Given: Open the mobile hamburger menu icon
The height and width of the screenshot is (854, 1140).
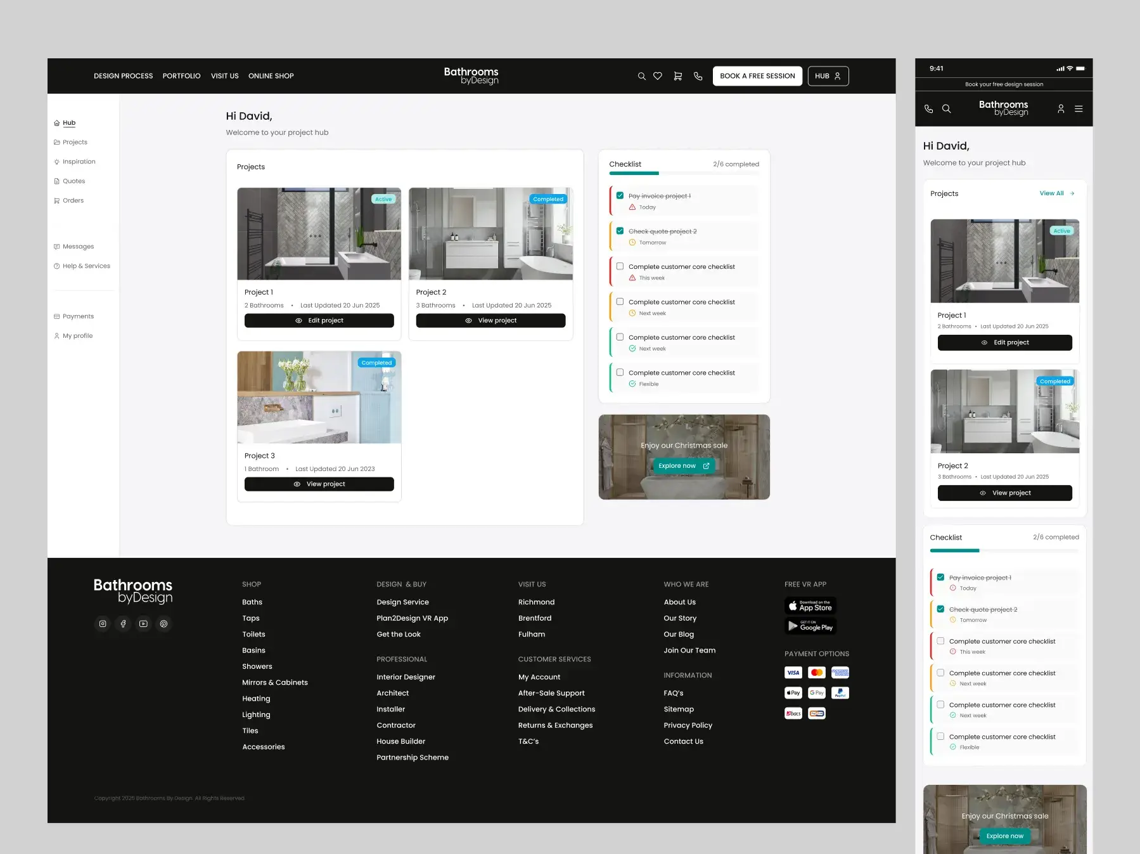Looking at the screenshot, I should point(1079,109).
